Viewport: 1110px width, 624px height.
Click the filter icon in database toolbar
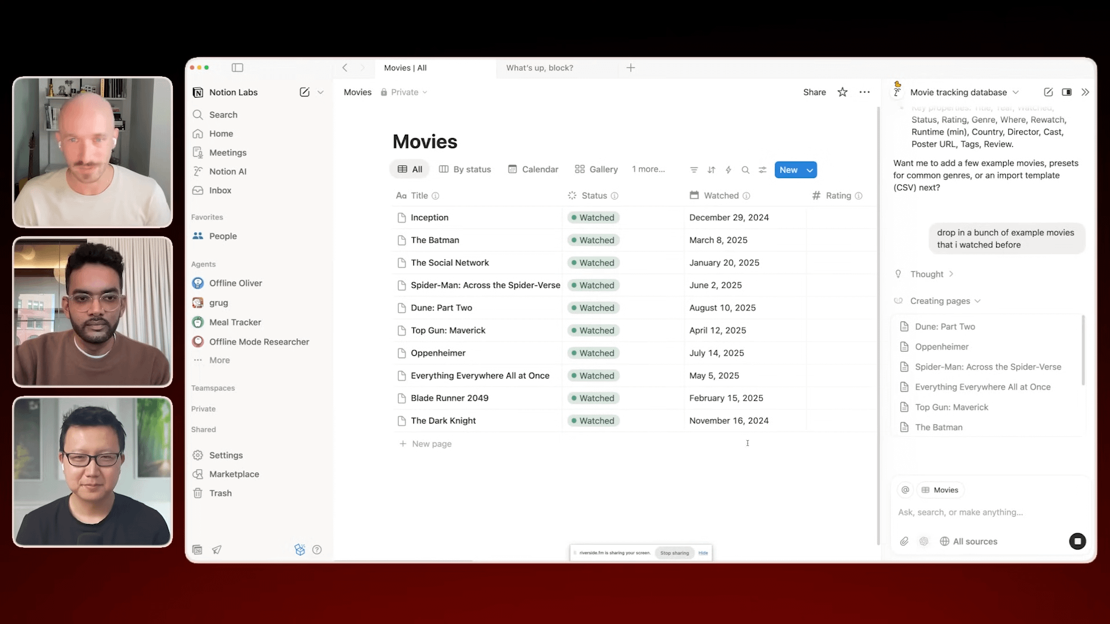click(x=694, y=170)
